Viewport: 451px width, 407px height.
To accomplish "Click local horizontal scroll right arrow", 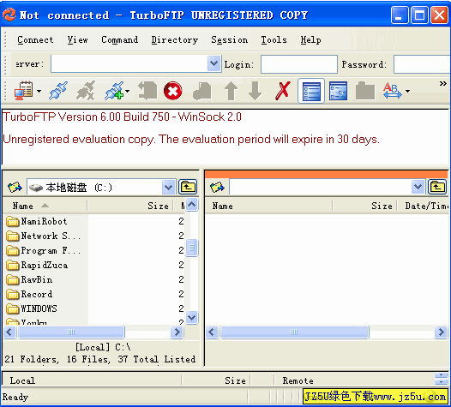I will [x=177, y=332].
